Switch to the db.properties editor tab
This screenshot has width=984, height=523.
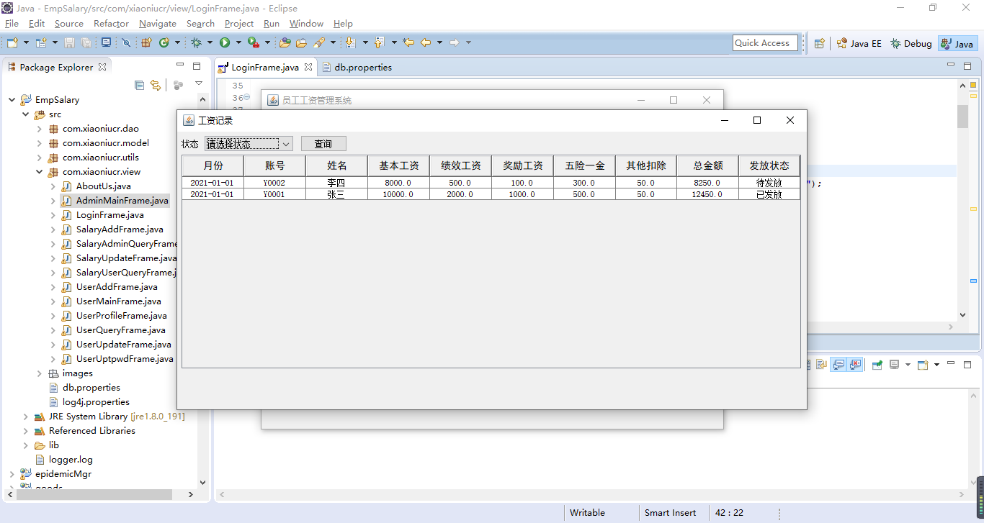(356, 67)
